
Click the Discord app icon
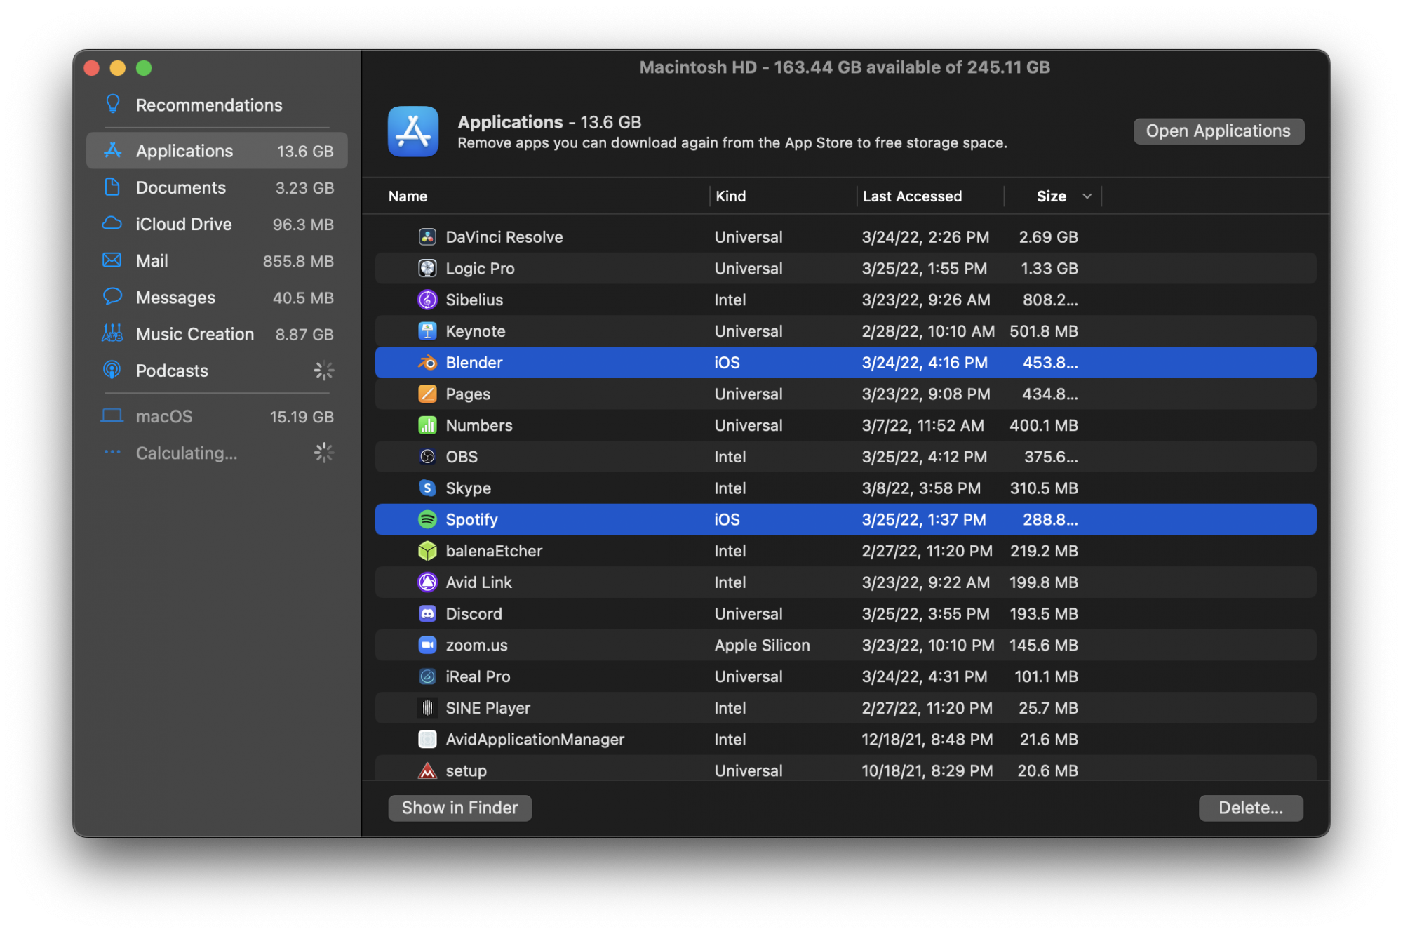(427, 613)
